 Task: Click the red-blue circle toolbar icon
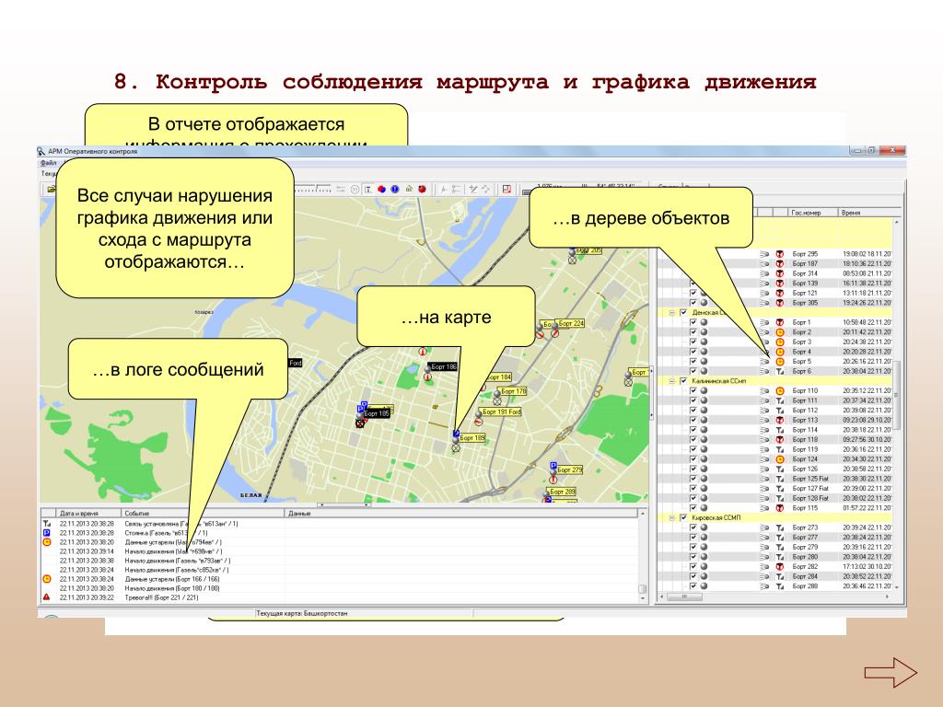(x=381, y=190)
